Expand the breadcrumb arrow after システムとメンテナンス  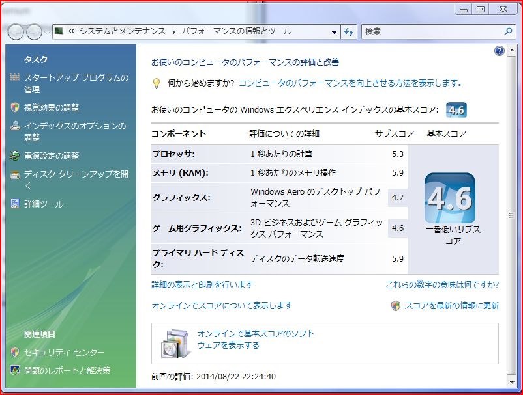[x=173, y=32]
